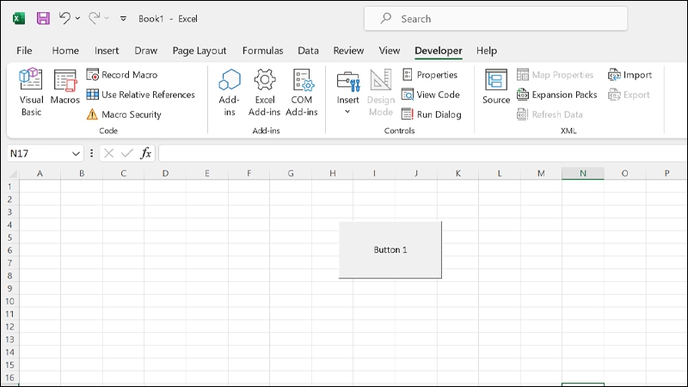
Task: Open the Macros dialog
Action: point(65,87)
